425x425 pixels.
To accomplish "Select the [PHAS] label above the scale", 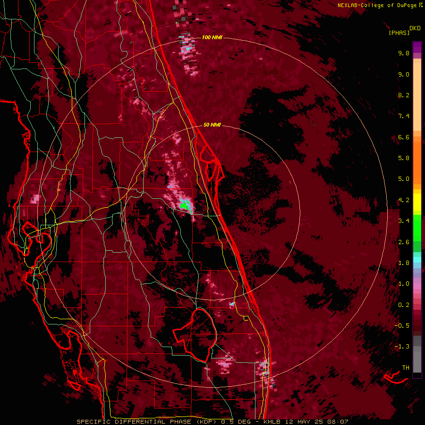I will (399, 33).
